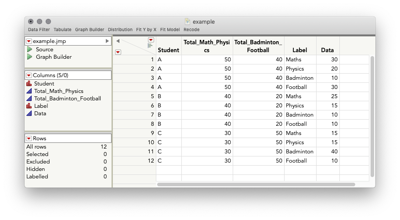Open the column header red triangle menu
400x220 pixels.
pyautogui.click(x=151, y=40)
